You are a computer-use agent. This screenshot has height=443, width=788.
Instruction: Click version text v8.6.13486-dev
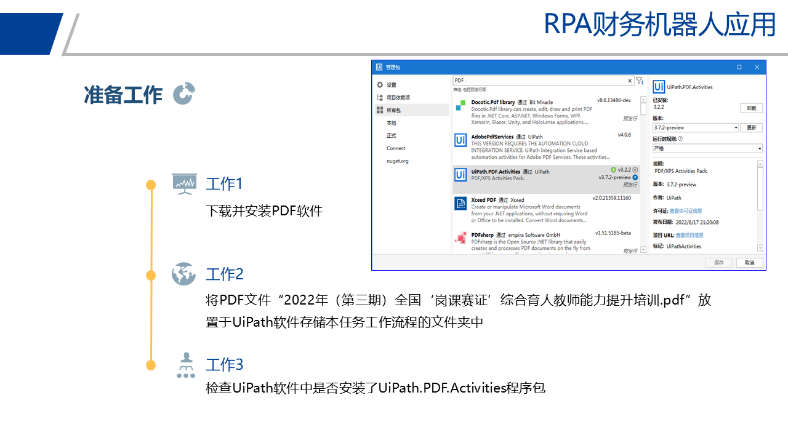614,100
